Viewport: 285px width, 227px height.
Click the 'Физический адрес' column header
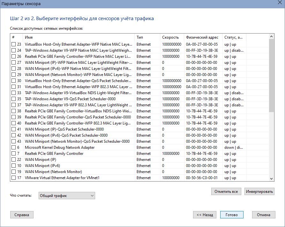point(203,37)
